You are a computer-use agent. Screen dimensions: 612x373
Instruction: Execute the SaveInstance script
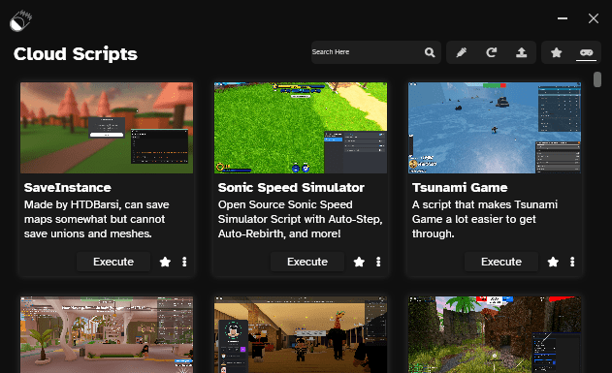(x=113, y=262)
